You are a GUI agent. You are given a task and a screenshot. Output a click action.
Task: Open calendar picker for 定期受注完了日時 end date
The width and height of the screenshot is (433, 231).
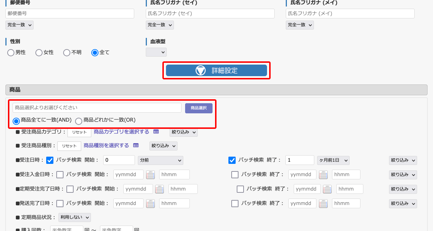point(327,189)
